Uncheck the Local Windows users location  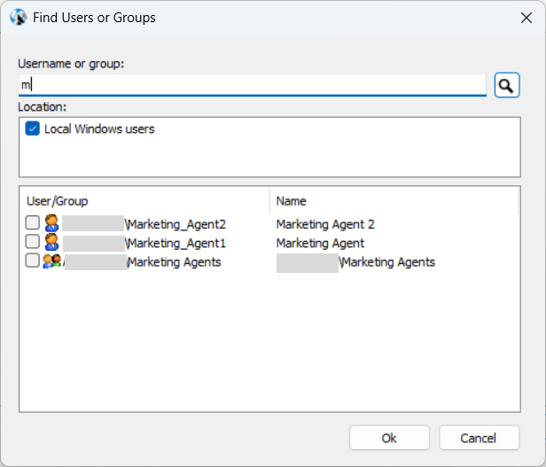33,129
